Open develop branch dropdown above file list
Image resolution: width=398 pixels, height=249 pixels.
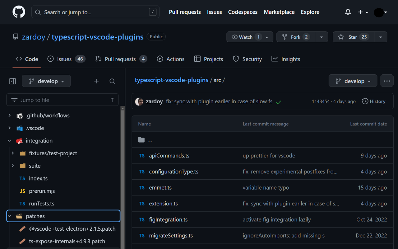[353, 81]
